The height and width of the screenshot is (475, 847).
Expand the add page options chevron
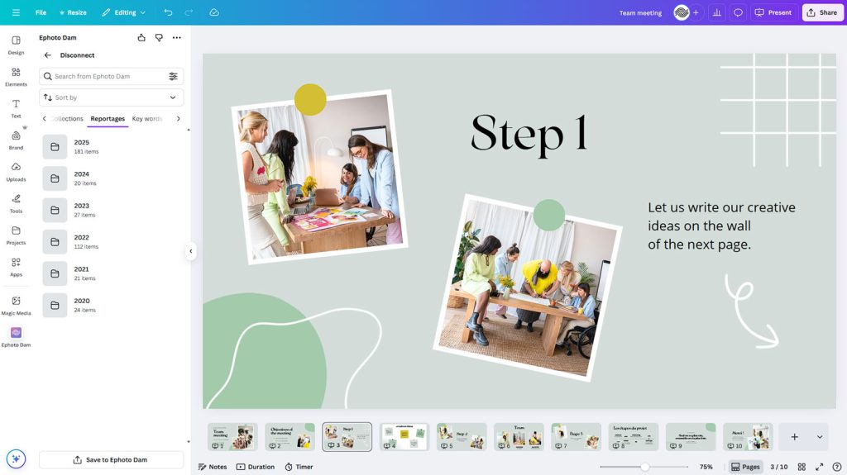[x=820, y=437]
